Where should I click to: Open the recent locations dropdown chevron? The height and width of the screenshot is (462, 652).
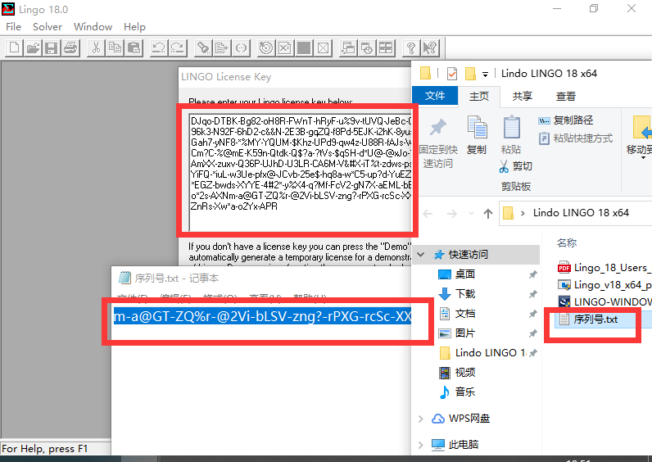(471, 214)
